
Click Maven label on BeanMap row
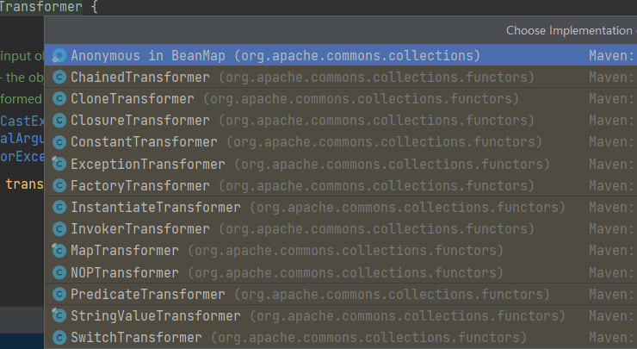click(x=613, y=55)
